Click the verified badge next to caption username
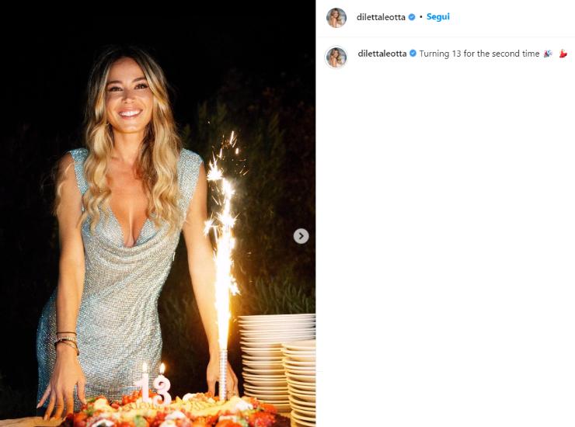This screenshot has width=575, height=427. tap(413, 54)
